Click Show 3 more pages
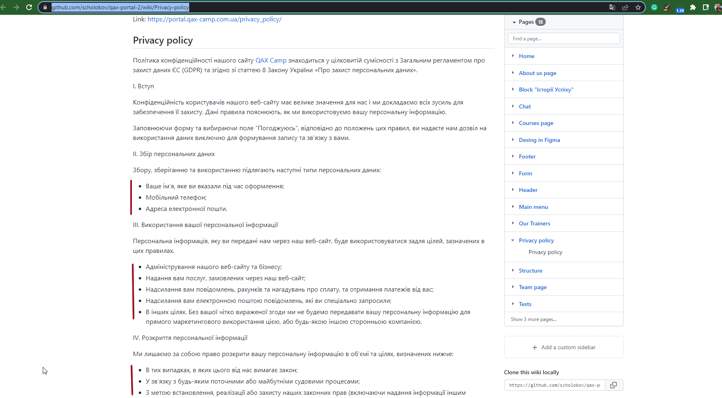722x398 pixels. 533,319
